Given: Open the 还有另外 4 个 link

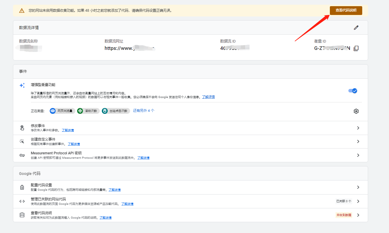Looking at the screenshot, I should pos(144,111).
